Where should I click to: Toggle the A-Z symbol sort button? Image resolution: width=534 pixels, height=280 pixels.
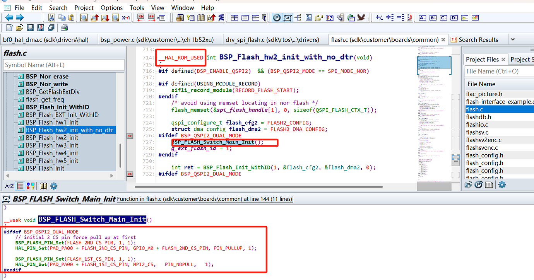point(9,186)
